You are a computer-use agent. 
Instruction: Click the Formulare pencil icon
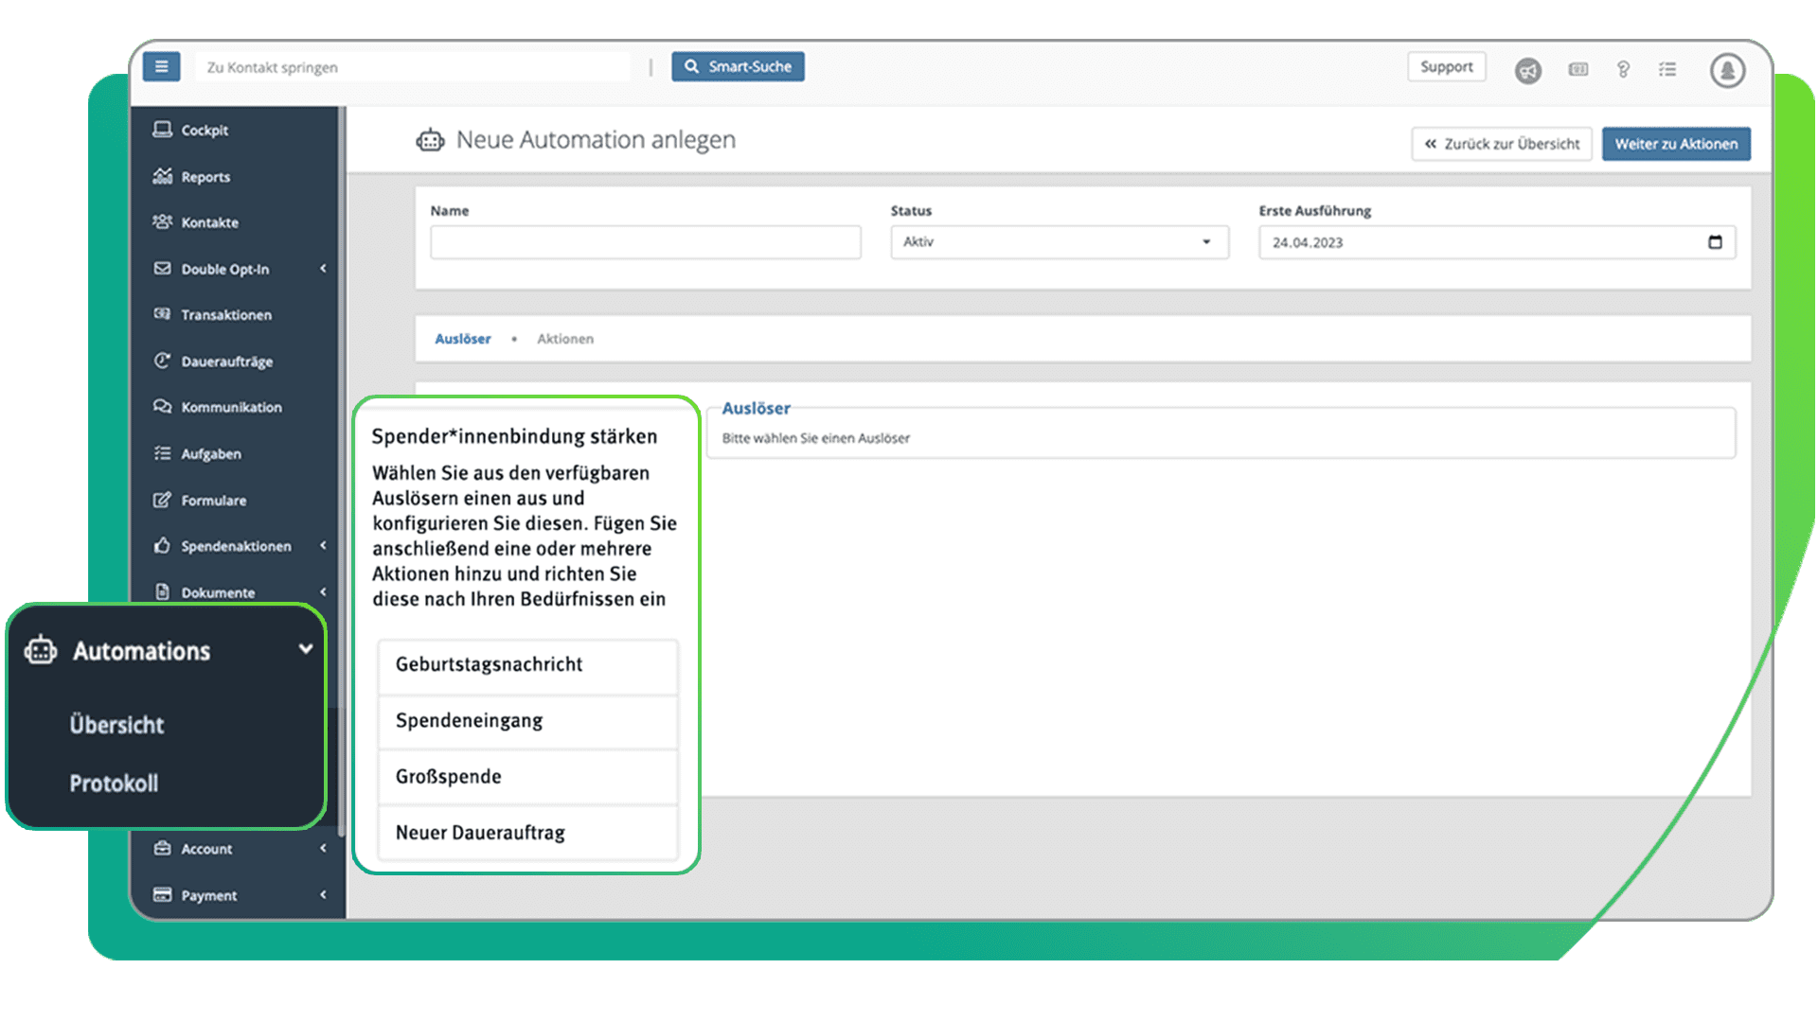(163, 500)
